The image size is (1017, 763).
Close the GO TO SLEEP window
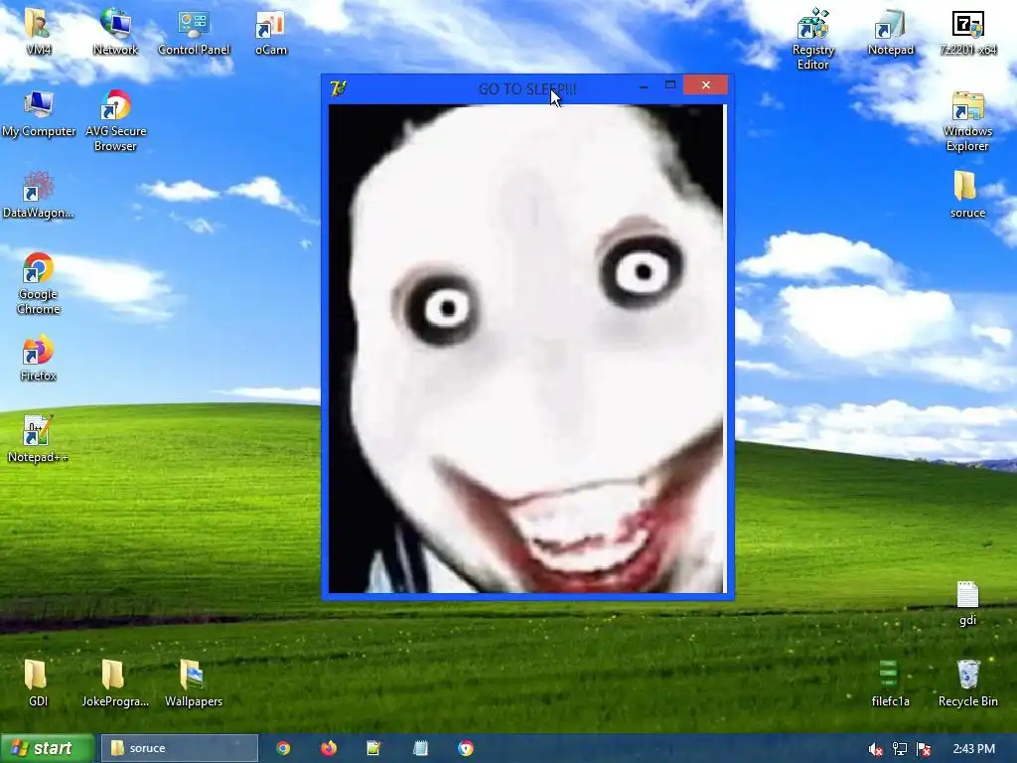[x=706, y=85]
